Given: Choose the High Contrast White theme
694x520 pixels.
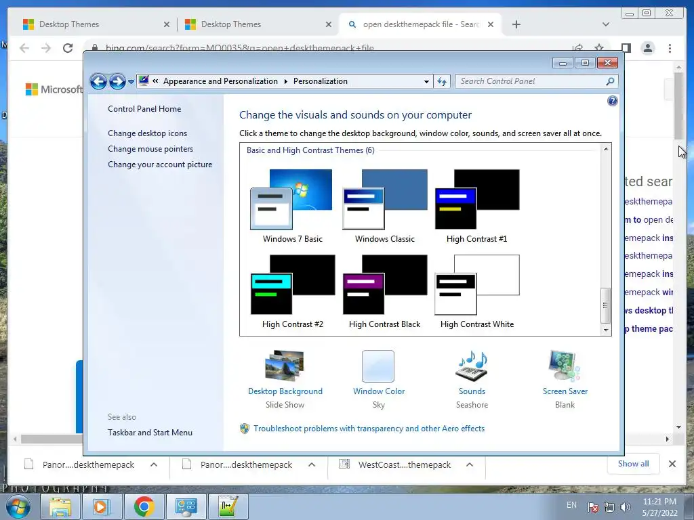Looking at the screenshot, I should pyautogui.click(x=476, y=291).
